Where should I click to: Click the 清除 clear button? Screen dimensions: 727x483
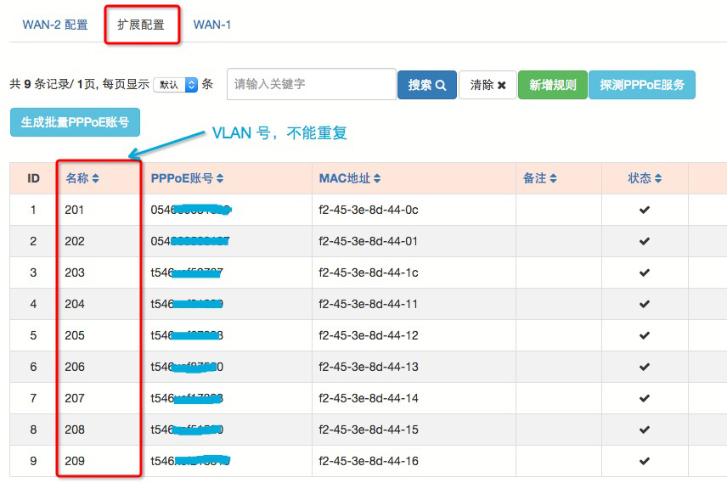point(487,85)
